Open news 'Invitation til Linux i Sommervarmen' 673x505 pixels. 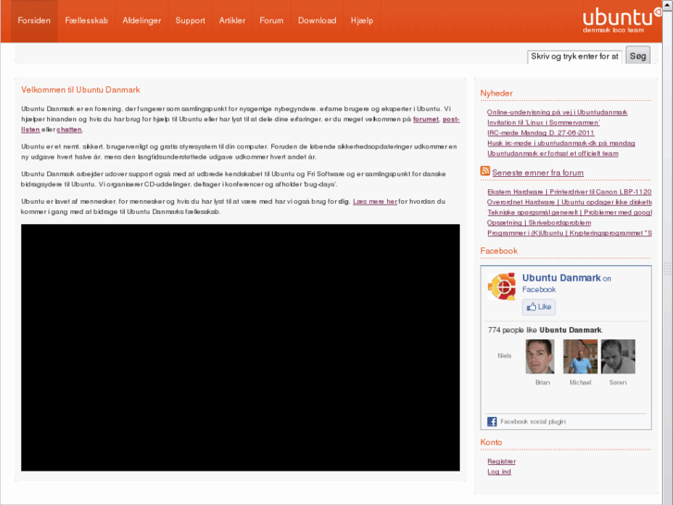click(543, 122)
